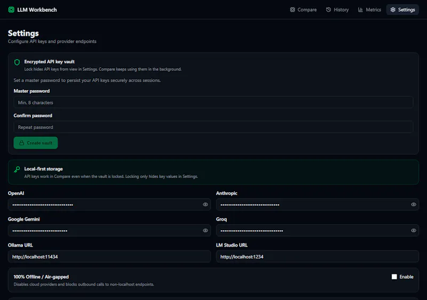
Task: Click the LLM Workbench logo icon
Action: pos(11,10)
